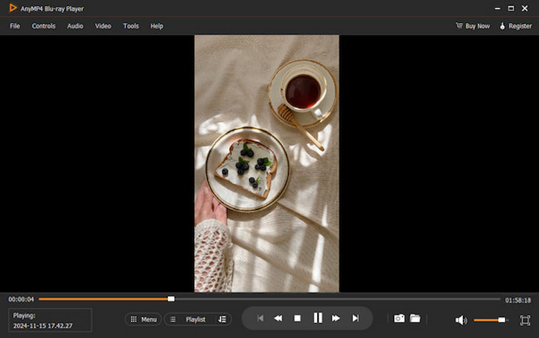Mute the audio using speaker icon
The width and height of the screenshot is (539, 338).
tap(461, 320)
